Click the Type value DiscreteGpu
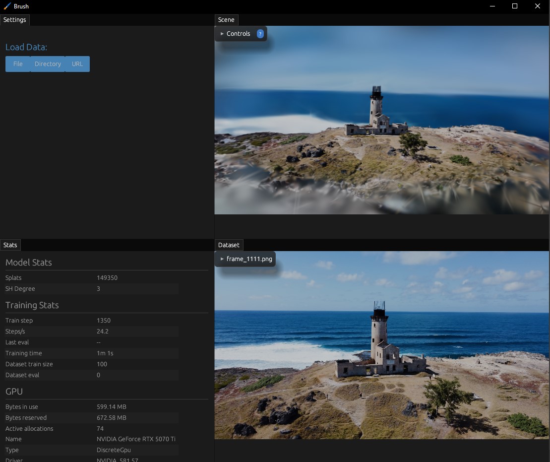Image resolution: width=550 pixels, height=462 pixels. coord(114,450)
